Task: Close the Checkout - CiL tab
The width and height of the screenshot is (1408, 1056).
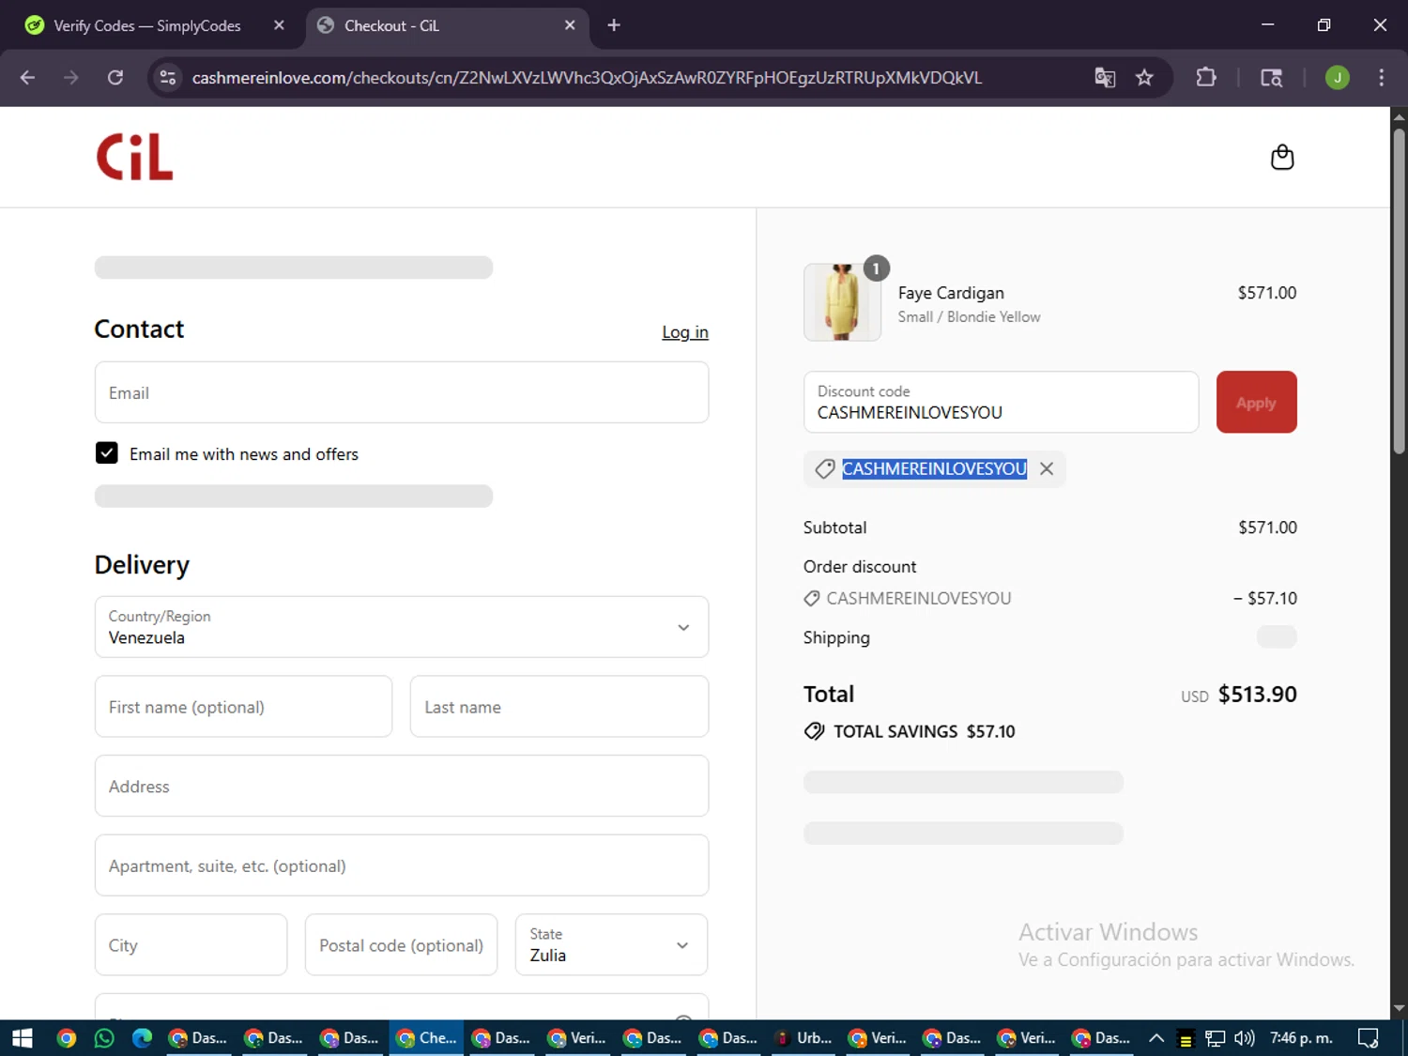Action: click(x=570, y=25)
